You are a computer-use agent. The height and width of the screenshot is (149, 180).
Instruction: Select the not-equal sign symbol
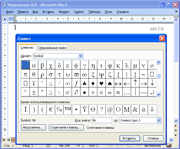click(101, 92)
